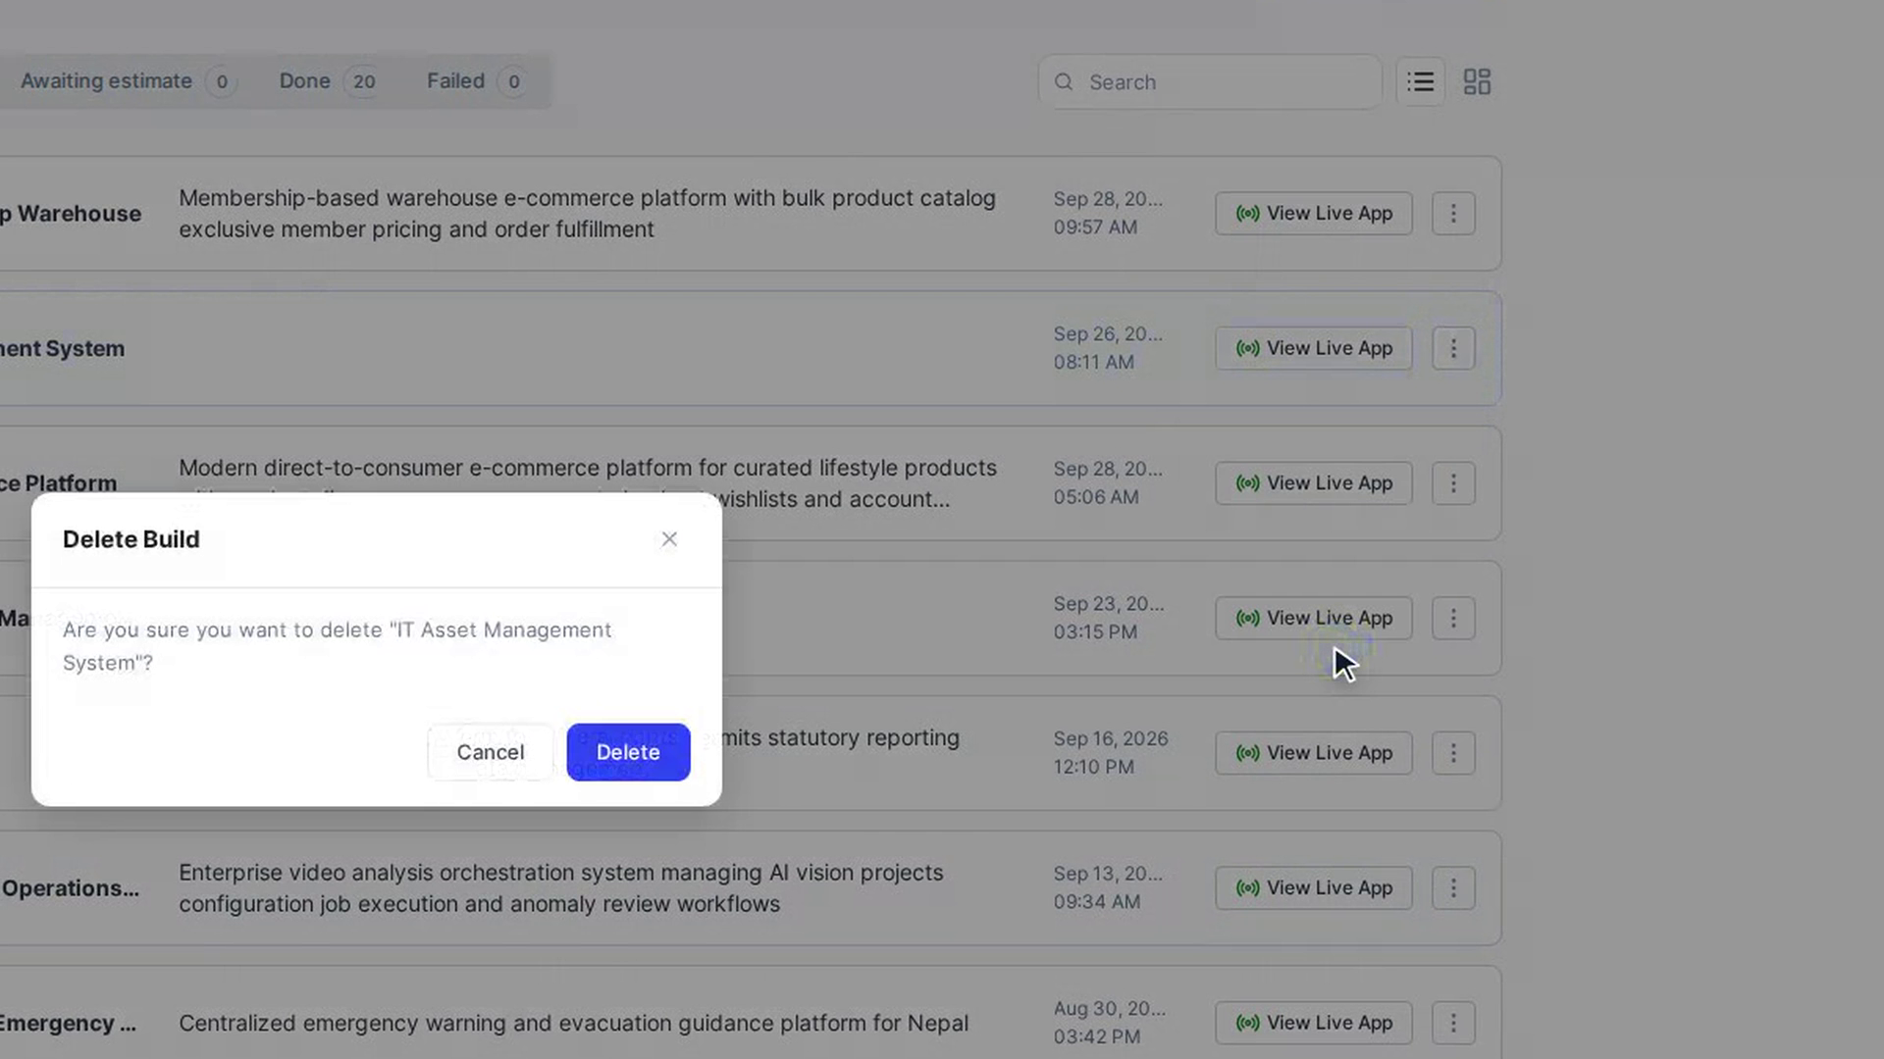
Task: Click the Enterprise video analysis description
Action: click(561, 888)
